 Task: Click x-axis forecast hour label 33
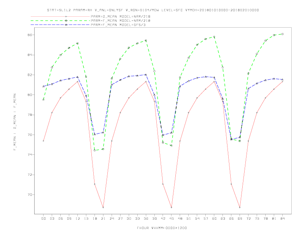(x=137, y=219)
